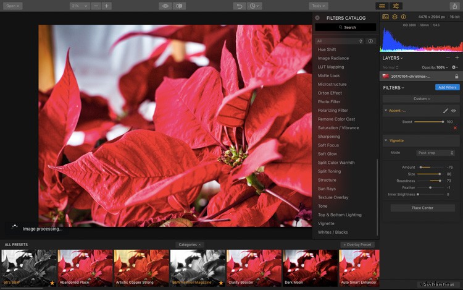
Task: Apply the Artistic Copper Strong preset
Action: pos(141,268)
